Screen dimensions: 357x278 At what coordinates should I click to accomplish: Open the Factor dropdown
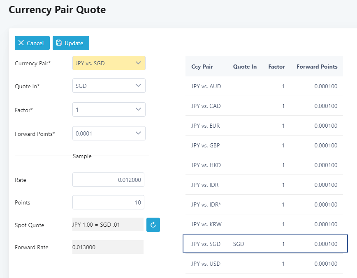[109, 110]
